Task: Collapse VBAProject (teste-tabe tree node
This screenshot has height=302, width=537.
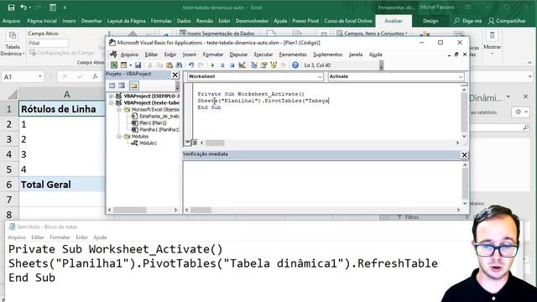Action: (111, 102)
